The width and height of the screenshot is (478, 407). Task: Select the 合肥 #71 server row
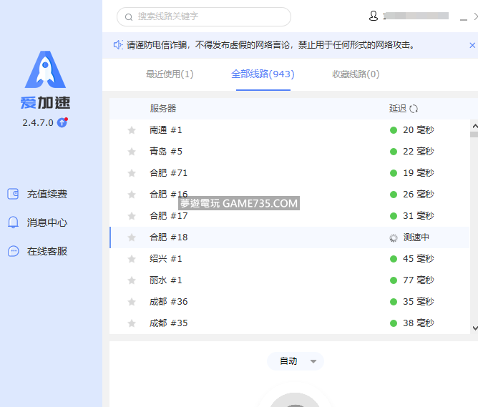pyautogui.click(x=258, y=173)
